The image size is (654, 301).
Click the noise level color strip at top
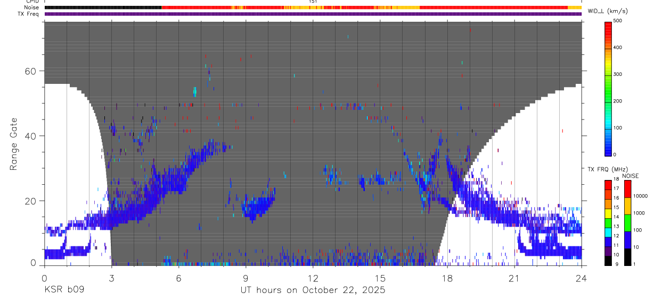pyautogui.click(x=313, y=7)
